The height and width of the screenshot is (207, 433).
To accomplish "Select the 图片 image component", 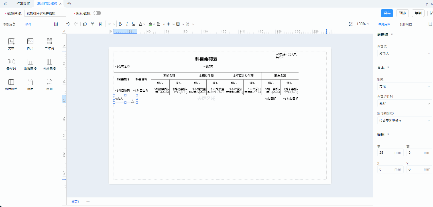I will pyautogui.click(x=30, y=43).
